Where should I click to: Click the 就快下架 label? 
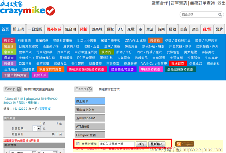40,75
